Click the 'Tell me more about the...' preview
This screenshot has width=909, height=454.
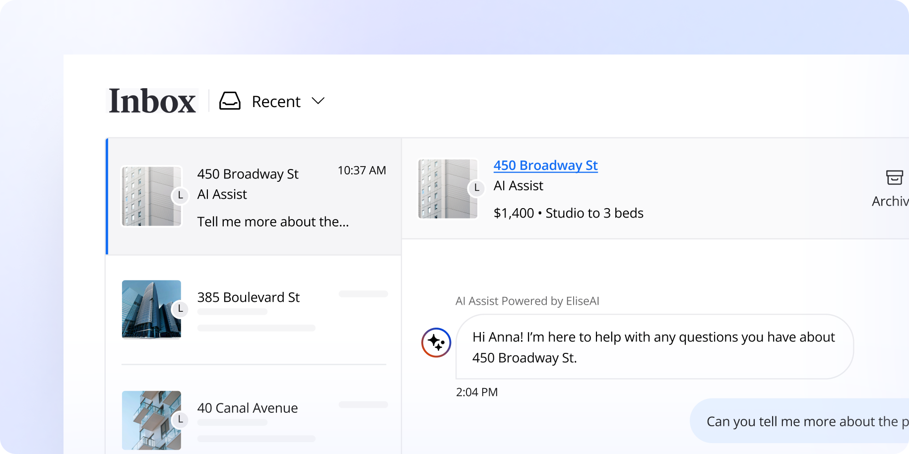[x=273, y=222]
